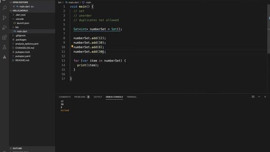The image size is (270, 152).
Task: Click the 'numberSet.add(8);' line
Action: [89, 47]
